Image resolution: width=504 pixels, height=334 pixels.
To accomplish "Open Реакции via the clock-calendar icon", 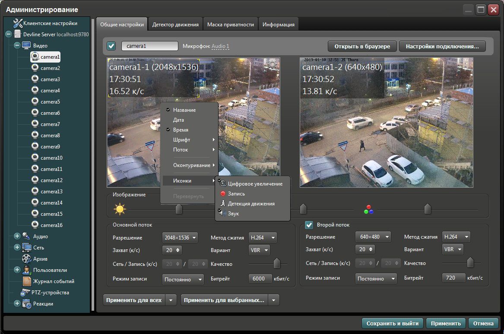I will [x=26, y=303].
